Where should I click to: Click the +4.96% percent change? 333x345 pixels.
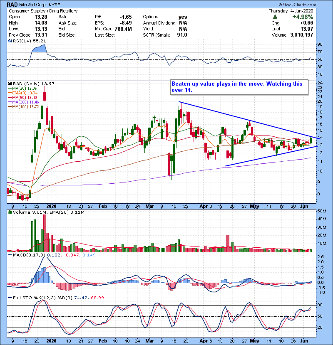point(303,17)
